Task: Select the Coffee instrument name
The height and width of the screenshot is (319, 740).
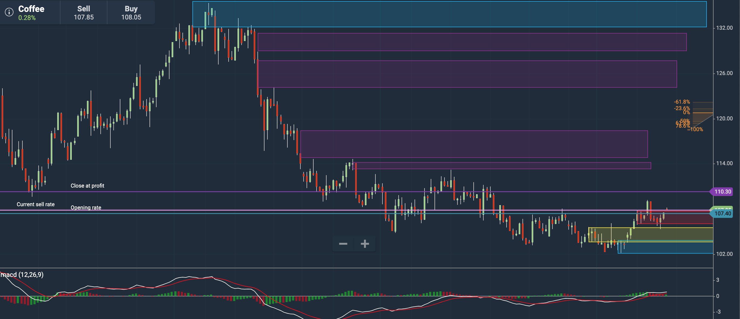Action: click(x=31, y=9)
